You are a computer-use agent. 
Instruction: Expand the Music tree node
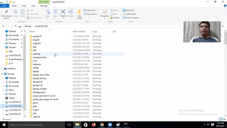(x=3, y=90)
